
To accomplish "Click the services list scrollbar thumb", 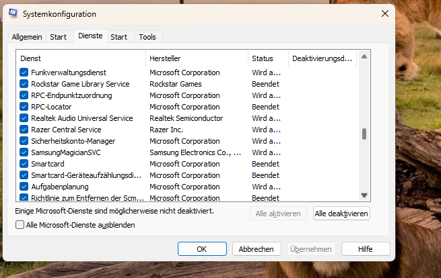I will [364, 134].
